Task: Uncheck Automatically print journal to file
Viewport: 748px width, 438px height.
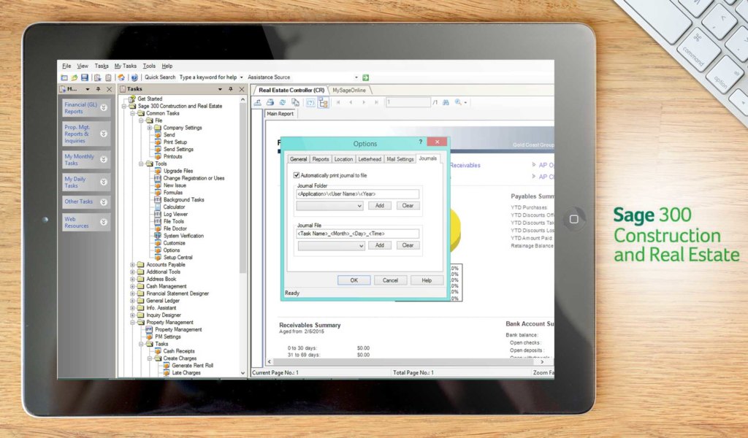Action: [297, 174]
